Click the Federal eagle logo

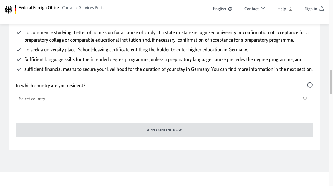(x=9, y=10)
